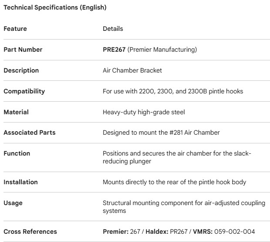
Task: Select the Part Number row label
Action: [x=23, y=50]
